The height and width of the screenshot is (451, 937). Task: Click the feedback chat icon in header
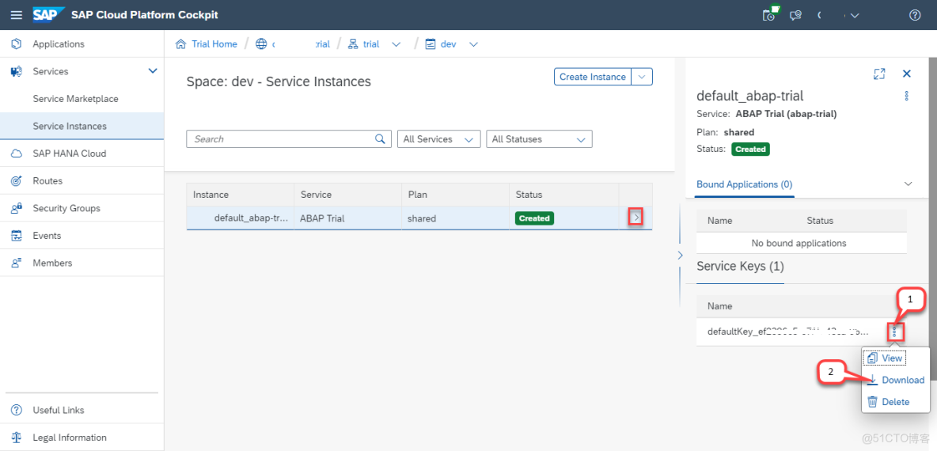[795, 15]
